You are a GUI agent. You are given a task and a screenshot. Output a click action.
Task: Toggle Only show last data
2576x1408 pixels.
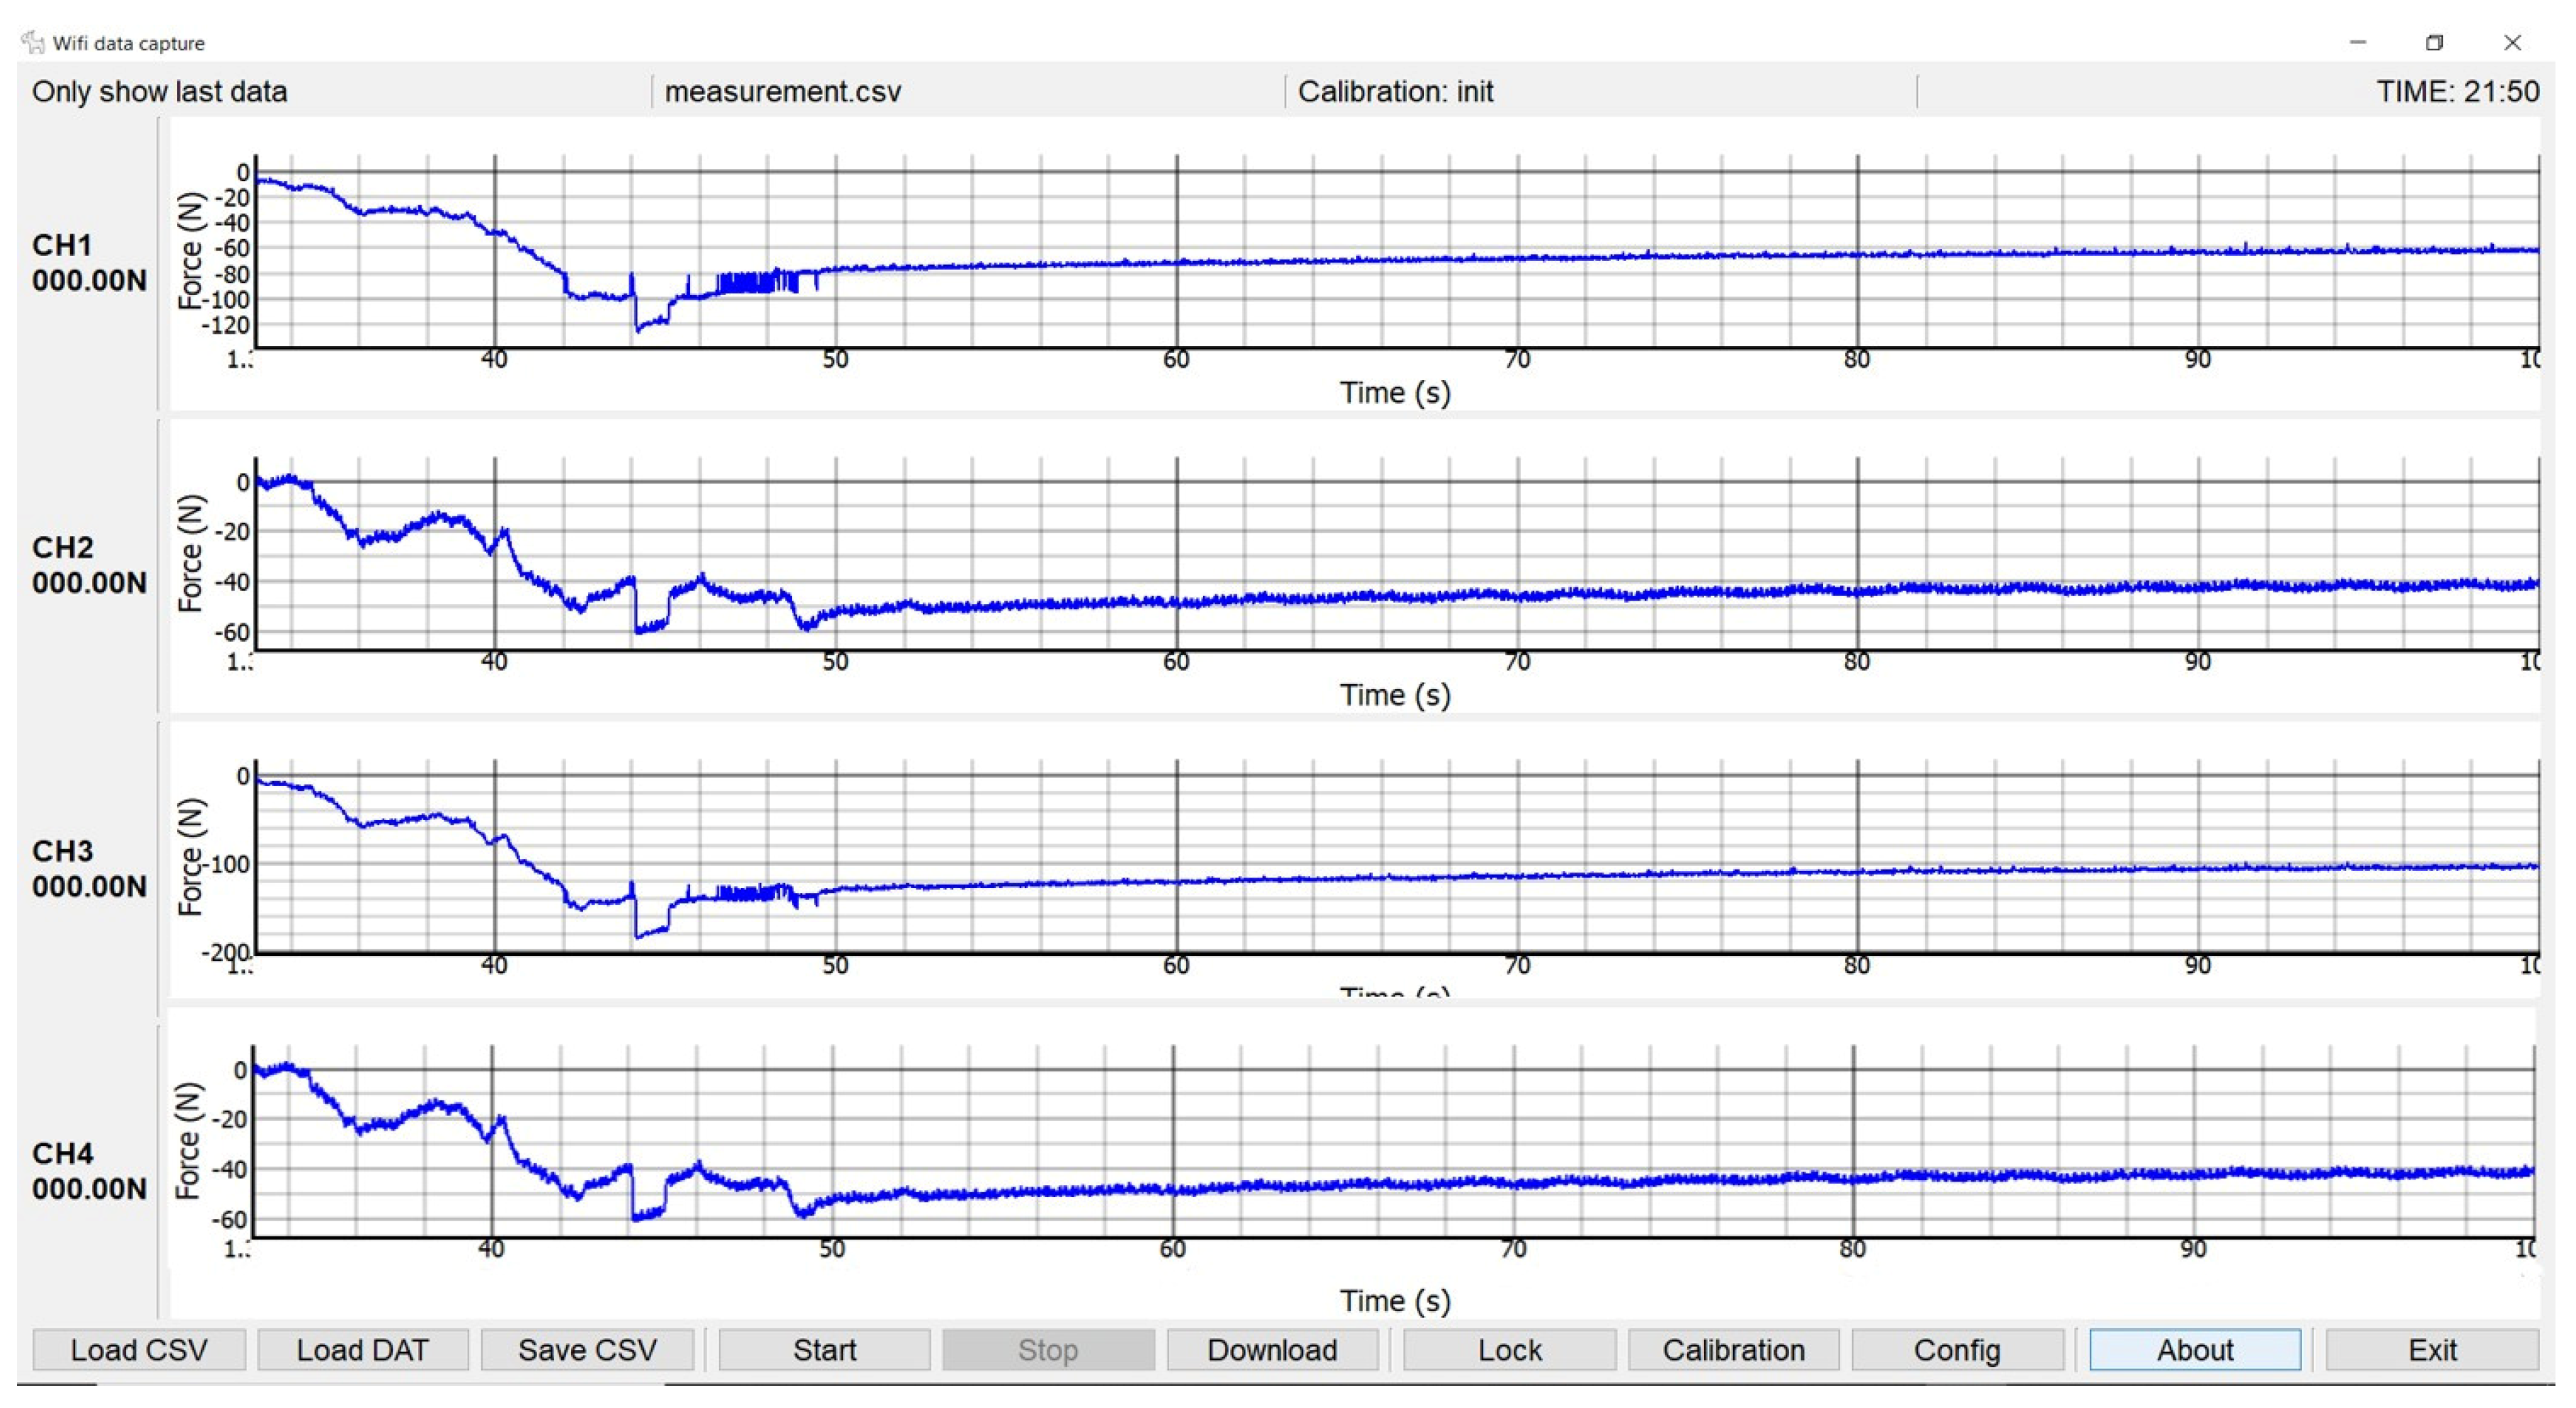pyautogui.click(x=160, y=91)
